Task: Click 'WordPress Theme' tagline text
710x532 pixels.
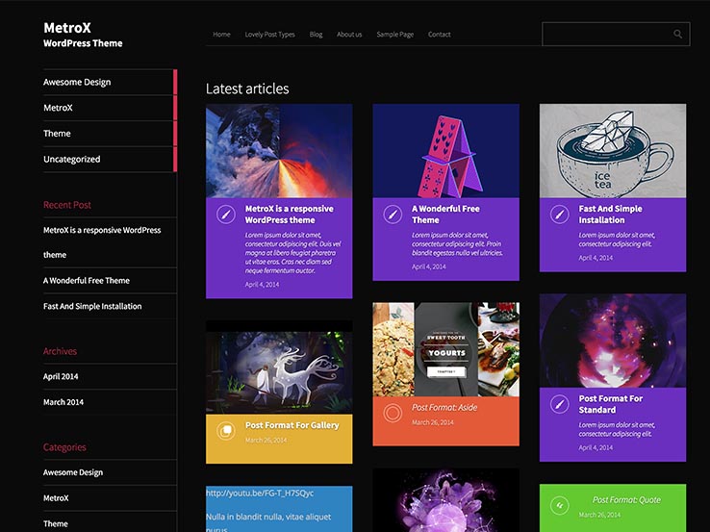Action: coord(83,43)
